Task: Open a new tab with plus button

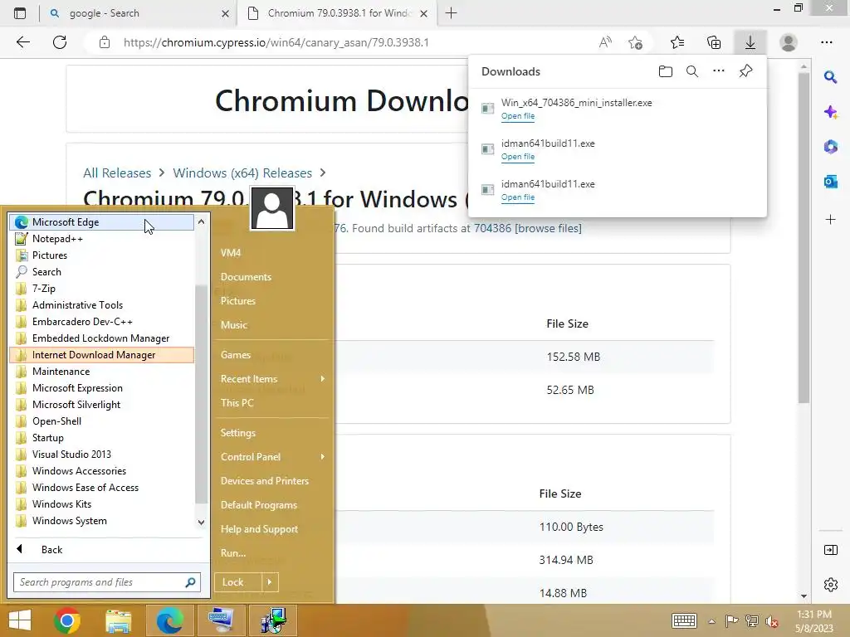Action: point(451,13)
